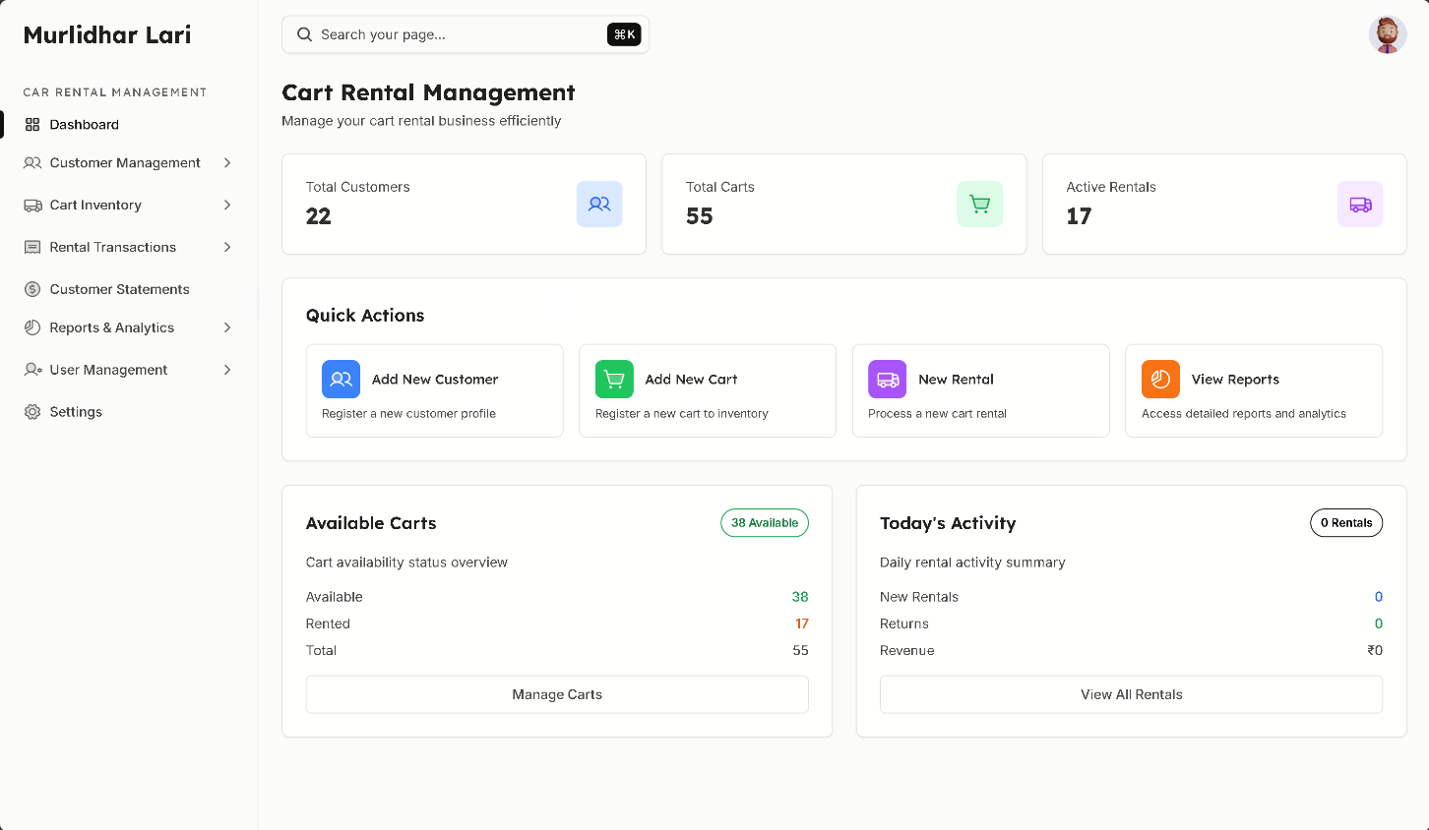Open the user avatar profile menu
1429x830 pixels.
pos(1387,34)
